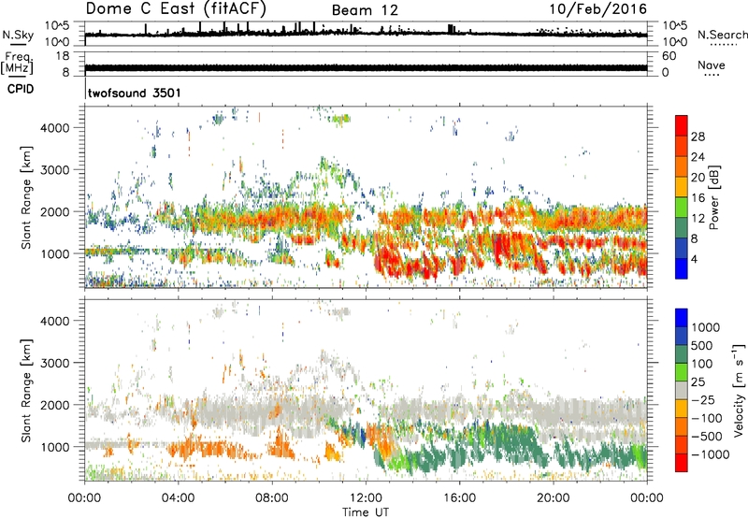This screenshot has height=518, width=748.
Task: Click the '16:00' time axis tick label
Action: point(459,498)
